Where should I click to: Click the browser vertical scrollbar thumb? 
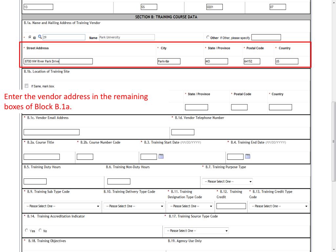[334, 141]
